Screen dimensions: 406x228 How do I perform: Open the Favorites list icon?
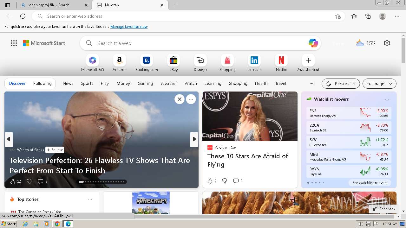[x=354, y=16]
